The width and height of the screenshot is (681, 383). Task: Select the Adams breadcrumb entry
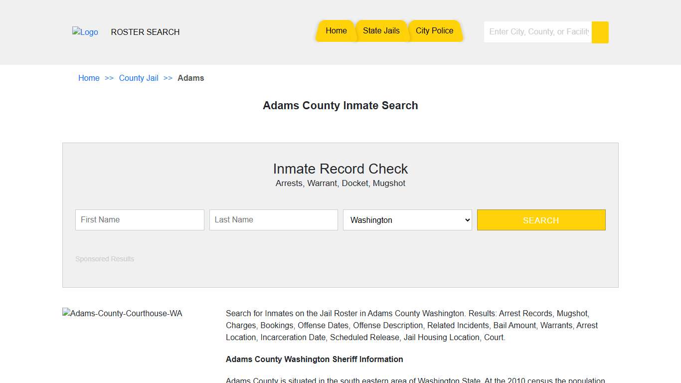point(191,78)
